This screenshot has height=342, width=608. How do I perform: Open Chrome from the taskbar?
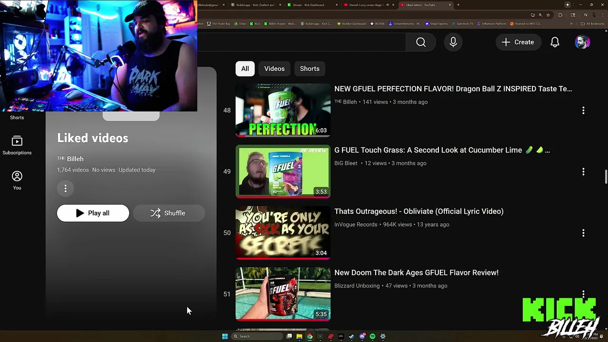tap(310, 336)
